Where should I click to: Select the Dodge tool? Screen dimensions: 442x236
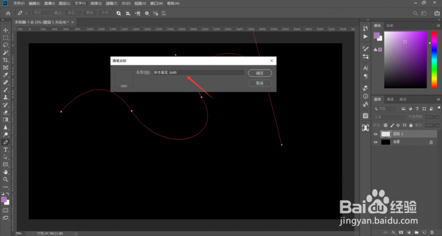pos(6,135)
